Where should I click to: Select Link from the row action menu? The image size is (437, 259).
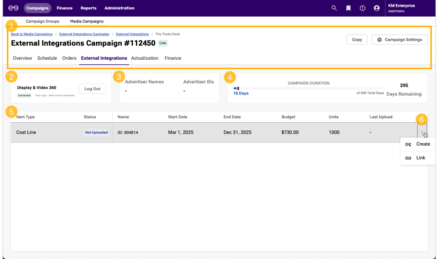click(x=418, y=158)
